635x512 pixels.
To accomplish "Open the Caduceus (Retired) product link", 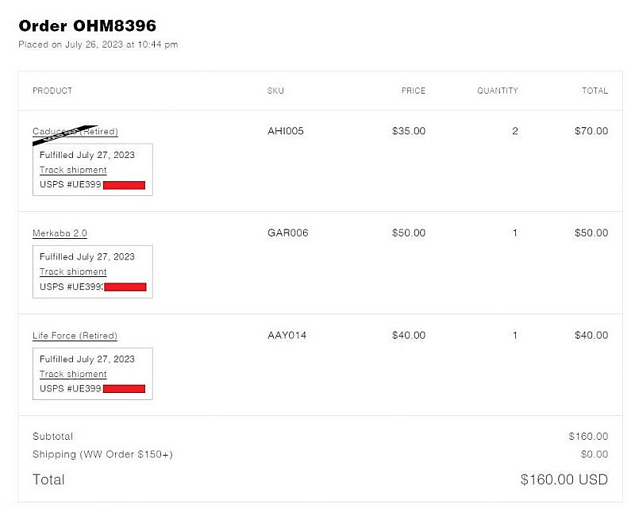I will pyautogui.click(x=75, y=132).
